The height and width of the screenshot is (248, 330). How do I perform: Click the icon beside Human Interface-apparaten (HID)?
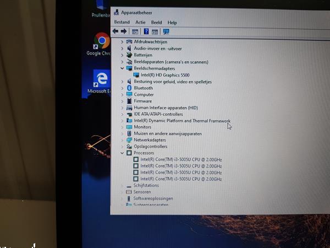129,108
